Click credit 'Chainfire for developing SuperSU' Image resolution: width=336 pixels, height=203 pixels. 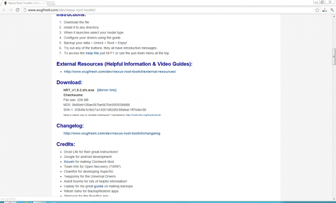pos(88,172)
